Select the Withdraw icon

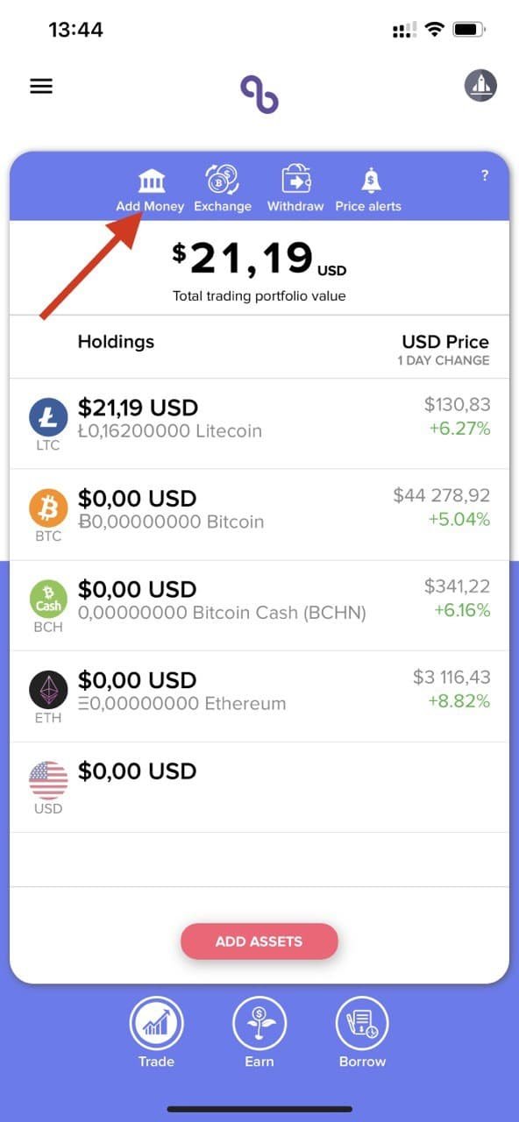pos(295,180)
